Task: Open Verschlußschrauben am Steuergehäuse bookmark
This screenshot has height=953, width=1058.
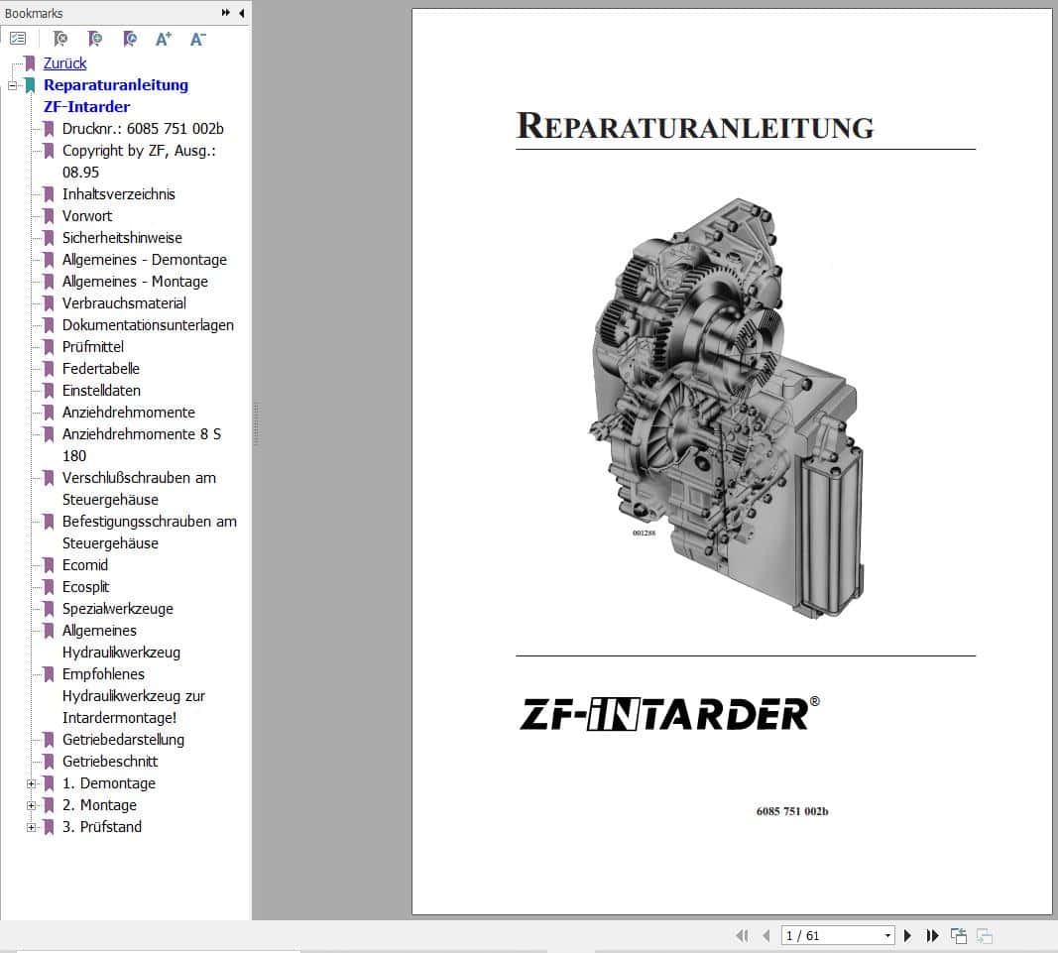Action: (139, 489)
